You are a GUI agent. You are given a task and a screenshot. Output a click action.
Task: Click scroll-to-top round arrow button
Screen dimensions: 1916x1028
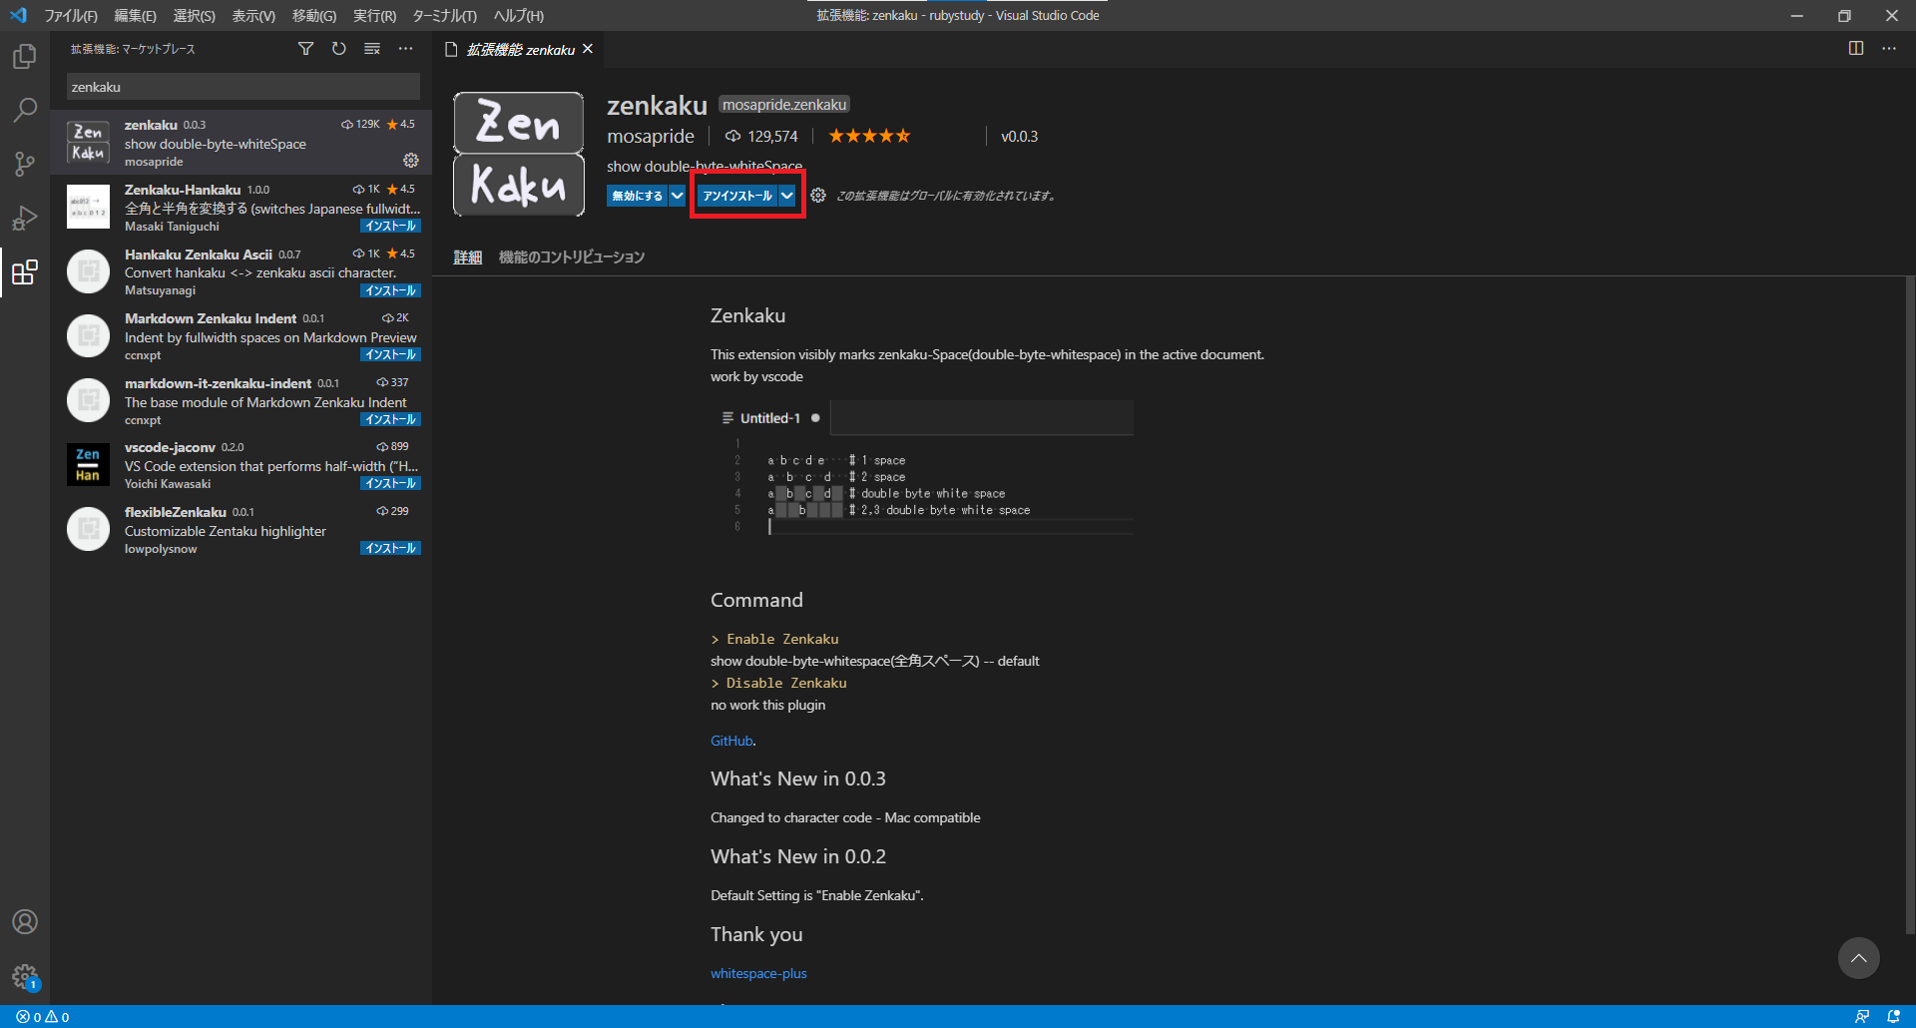click(x=1858, y=958)
